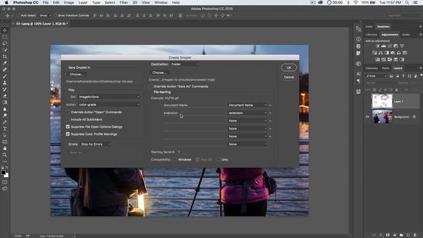Open the Window menu
The image size is (423, 238).
tap(161, 3)
